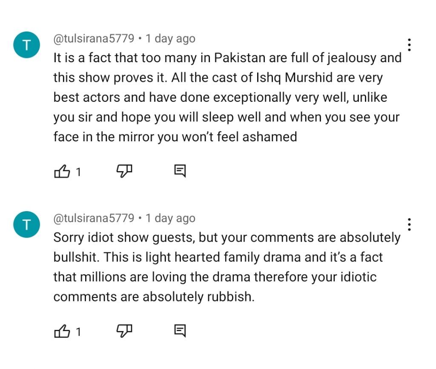
Task: Like the 'Sorry idiot show guests' comment
Action: pyautogui.click(x=62, y=331)
